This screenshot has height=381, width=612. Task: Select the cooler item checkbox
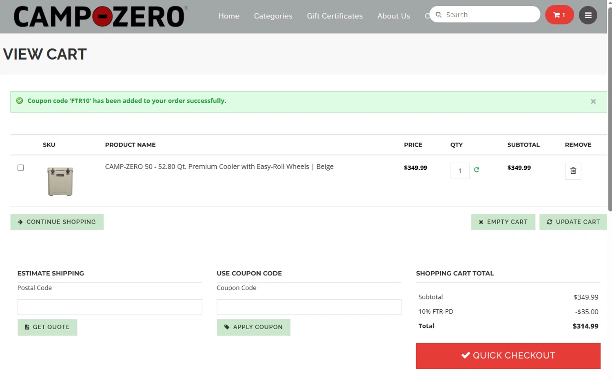(21, 168)
